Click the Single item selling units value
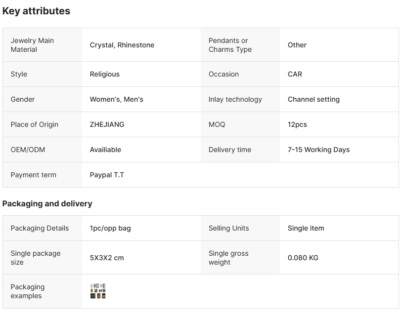Image resolution: width=403 pixels, height=313 pixels. coord(306,228)
